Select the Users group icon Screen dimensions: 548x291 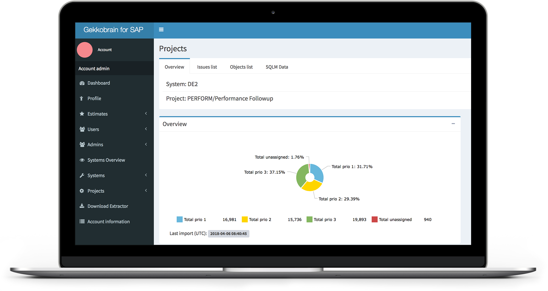(82, 129)
